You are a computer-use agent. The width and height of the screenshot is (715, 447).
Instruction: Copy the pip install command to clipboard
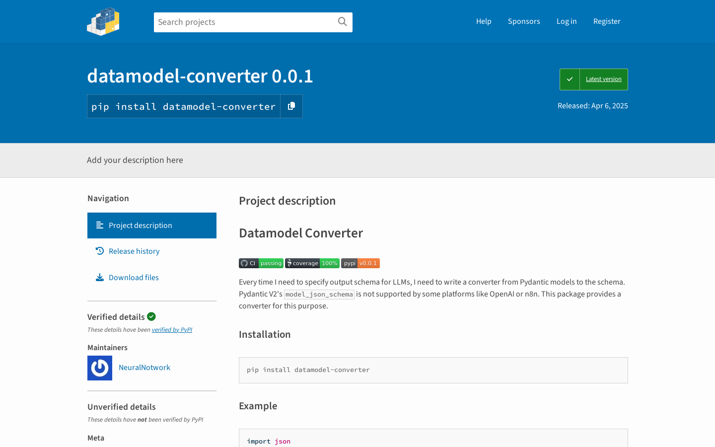291,106
